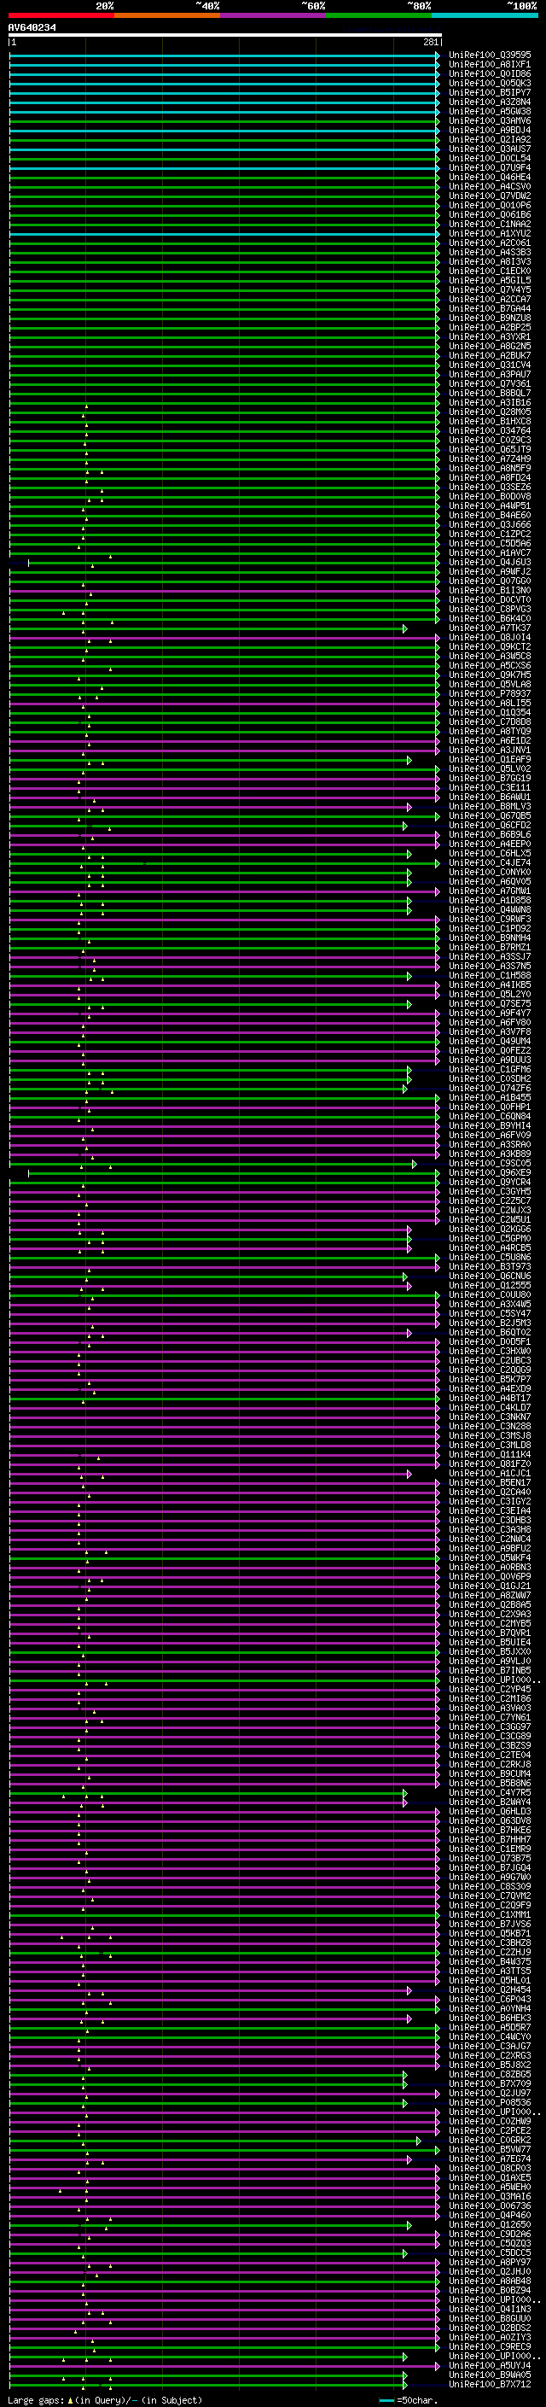This screenshot has width=546, height=2407.
Task: Select the UniRef100_P08536 label
Action: tap(489, 2102)
